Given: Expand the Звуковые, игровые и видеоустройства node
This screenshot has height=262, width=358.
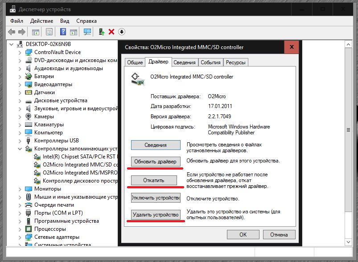Looking at the screenshot, I should point(20,108).
